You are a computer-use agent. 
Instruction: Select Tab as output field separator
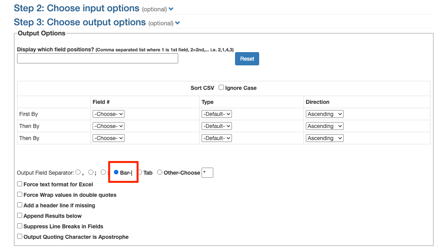pos(140,172)
